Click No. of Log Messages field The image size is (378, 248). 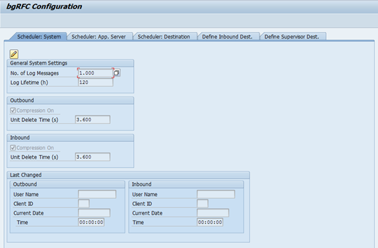[x=95, y=73]
